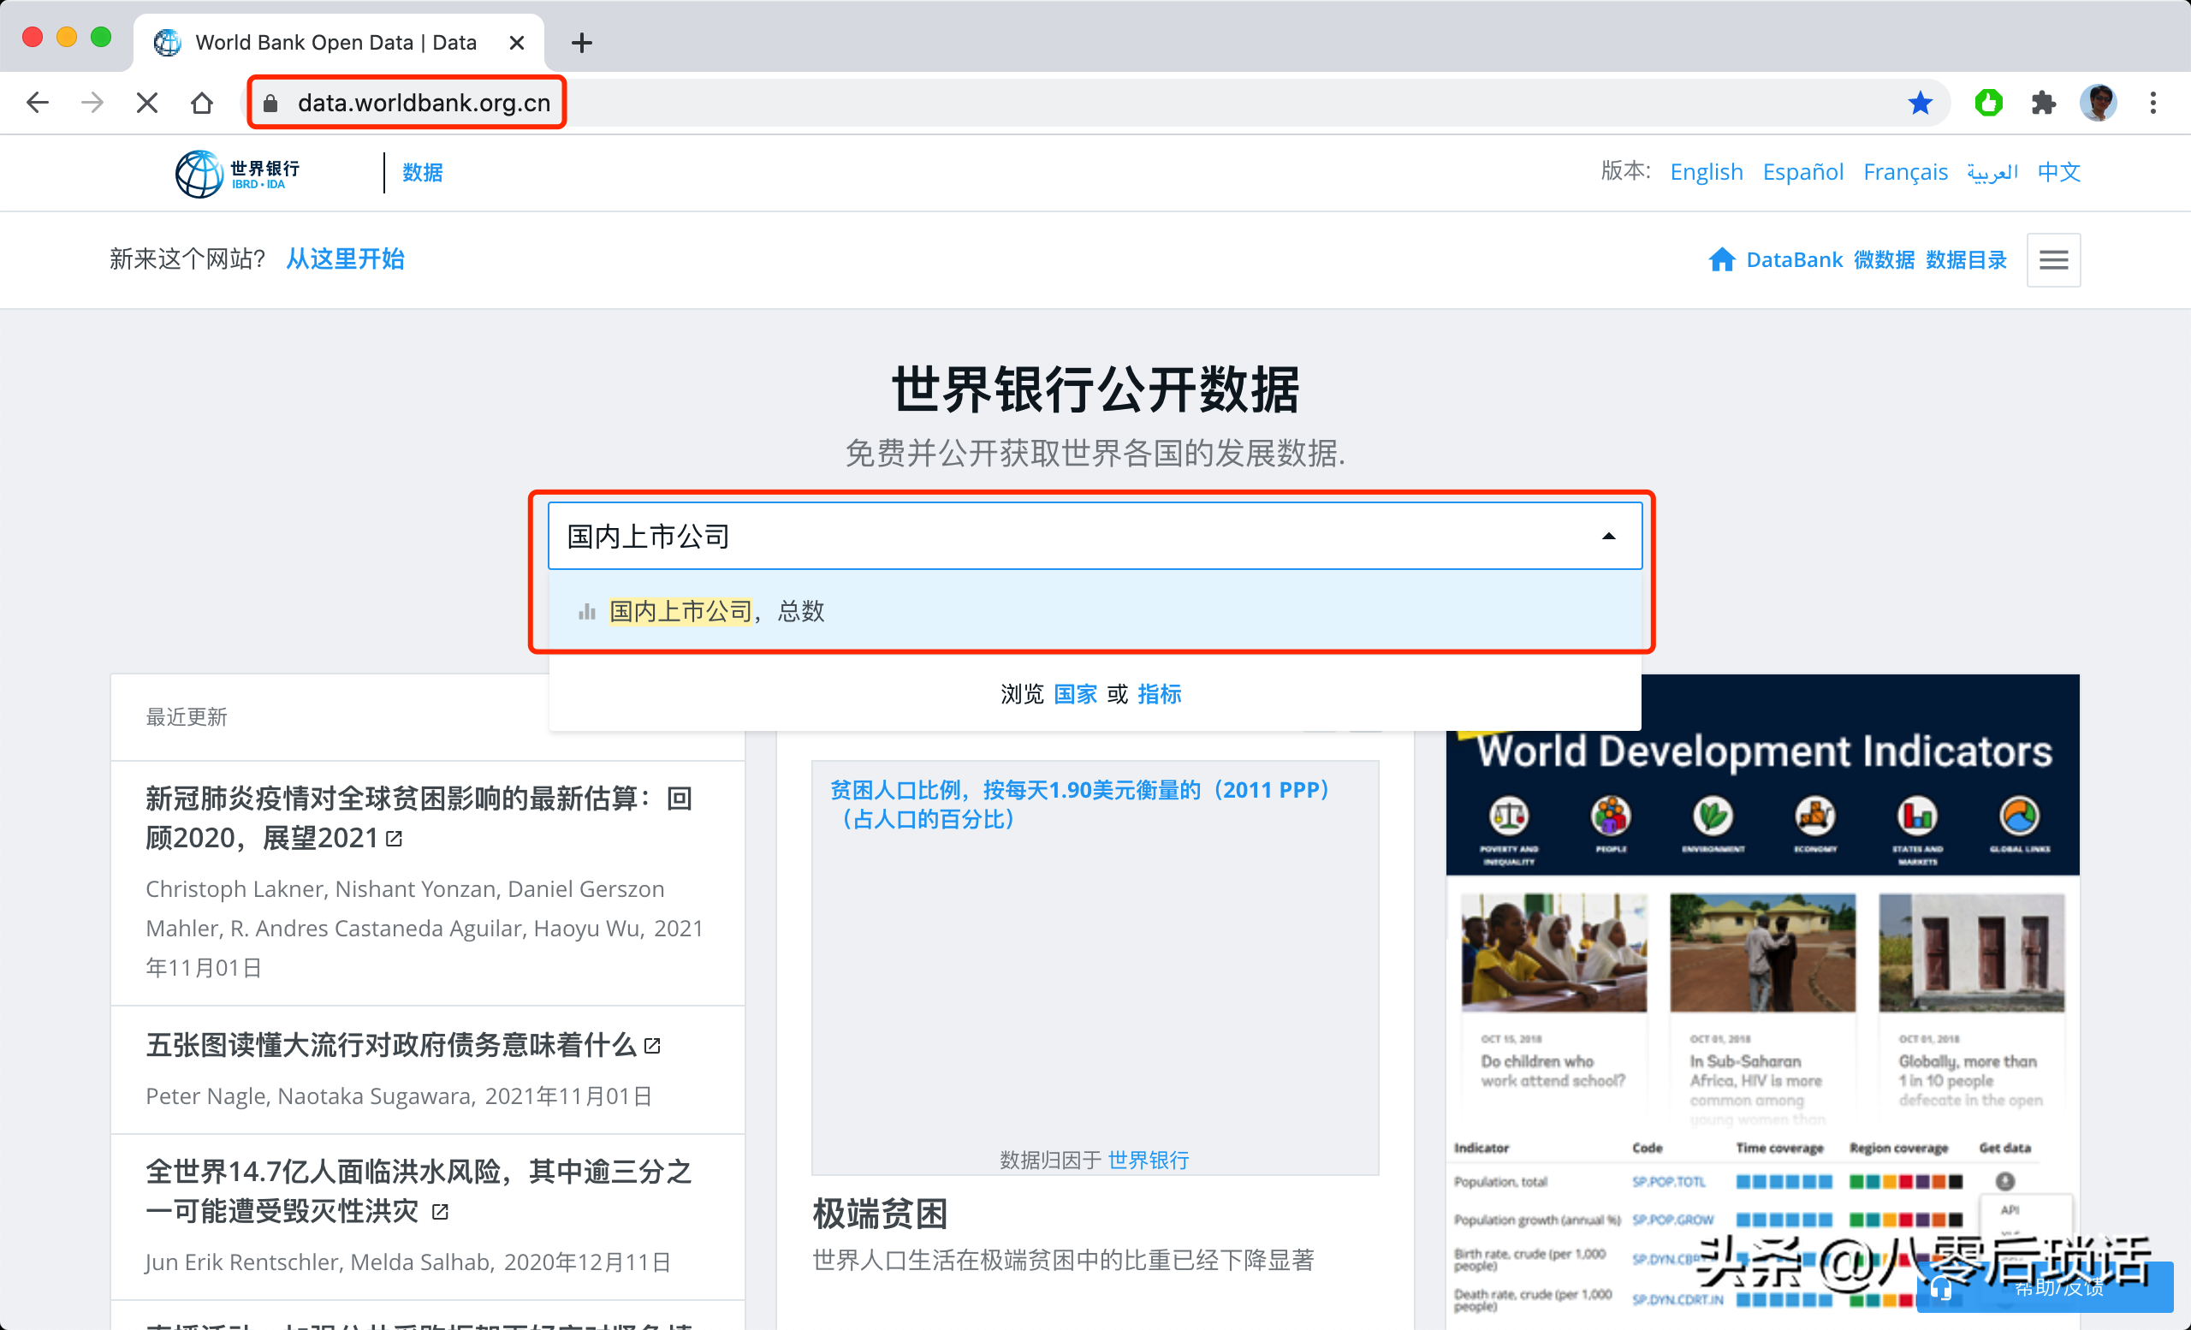Open the Chrome profile avatar

2099,103
